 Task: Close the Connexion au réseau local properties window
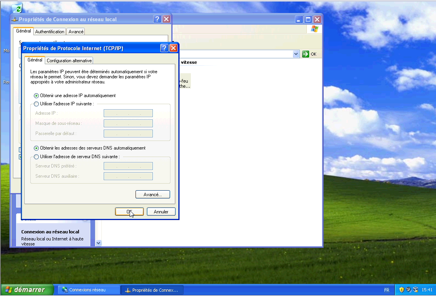tap(166, 19)
